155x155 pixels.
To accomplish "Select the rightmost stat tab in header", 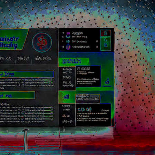I will tap(43, 58).
